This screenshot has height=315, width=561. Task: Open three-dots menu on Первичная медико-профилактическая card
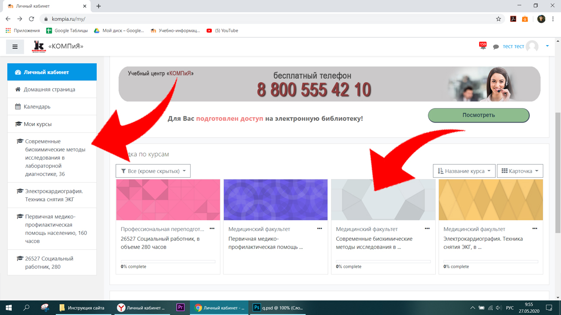[x=319, y=229]
